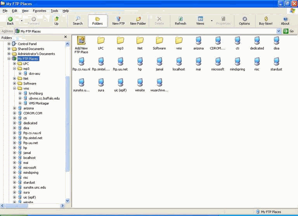Open the Options gear button
298x216 pixels.
pyautogui.click(x=244, y=21)
